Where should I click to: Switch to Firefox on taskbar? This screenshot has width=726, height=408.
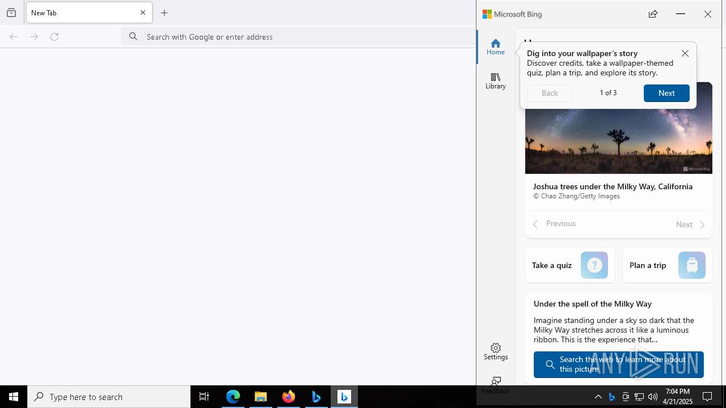pyautogui.click(x=289, y=397)
